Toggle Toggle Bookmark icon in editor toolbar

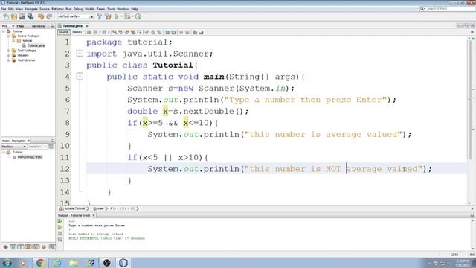pos(159,32)
